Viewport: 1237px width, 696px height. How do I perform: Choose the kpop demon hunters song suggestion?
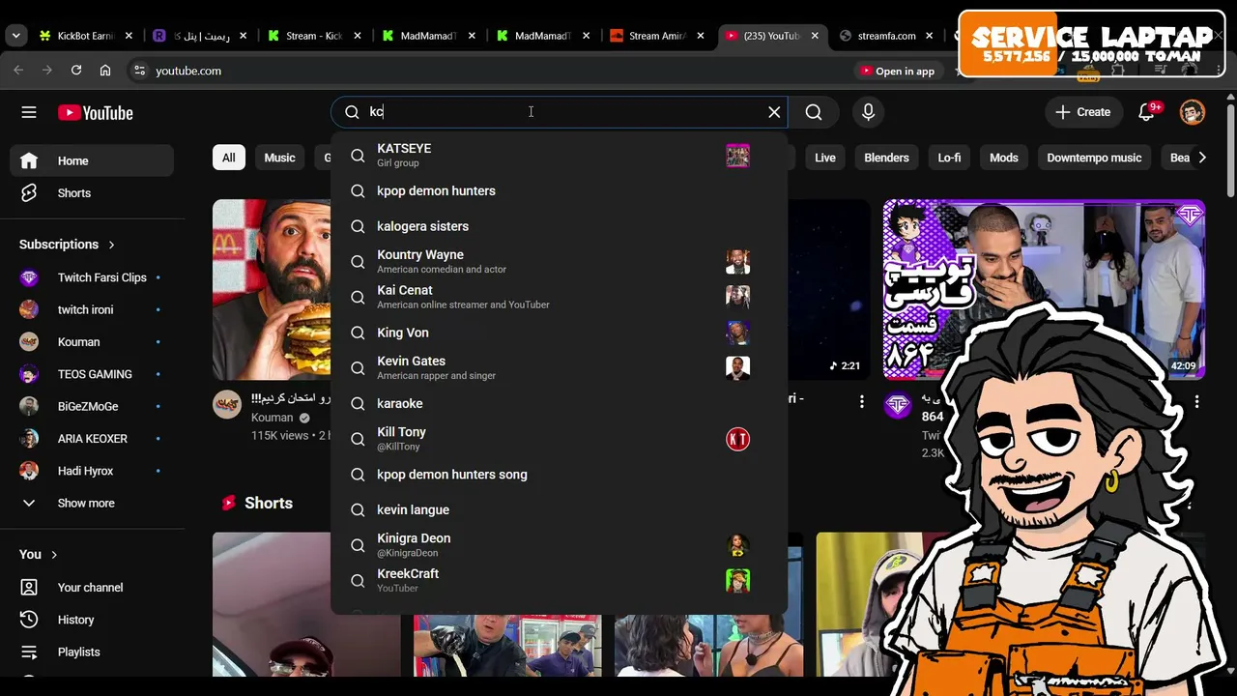[x=559, y=475]
